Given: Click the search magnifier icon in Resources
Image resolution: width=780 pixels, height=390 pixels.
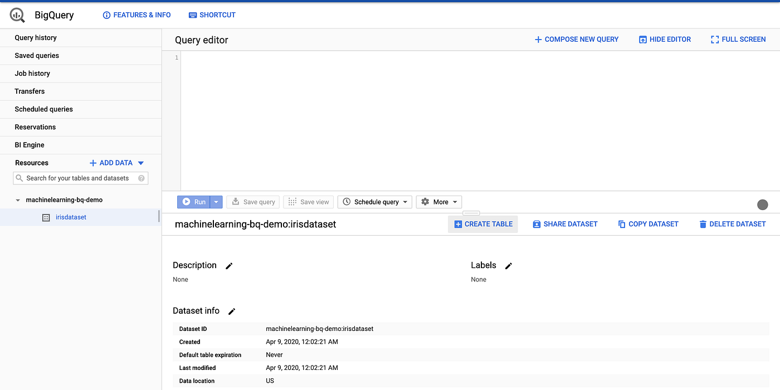Looking at the screenshot, I should (19, 178).
